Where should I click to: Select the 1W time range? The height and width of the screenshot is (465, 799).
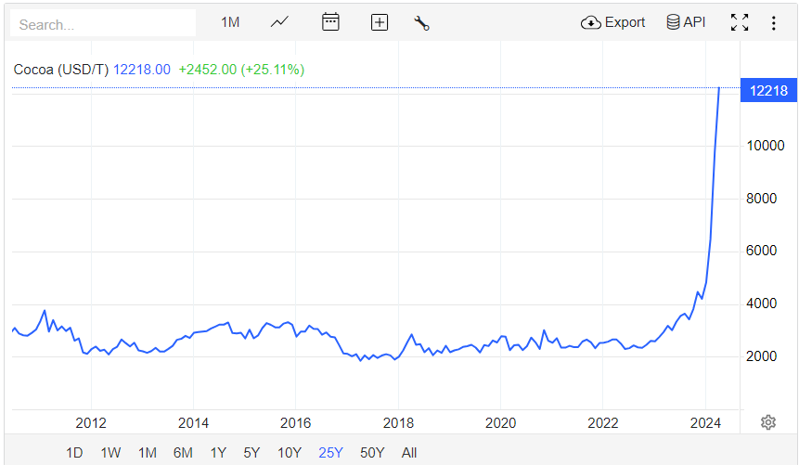(110, 453)
